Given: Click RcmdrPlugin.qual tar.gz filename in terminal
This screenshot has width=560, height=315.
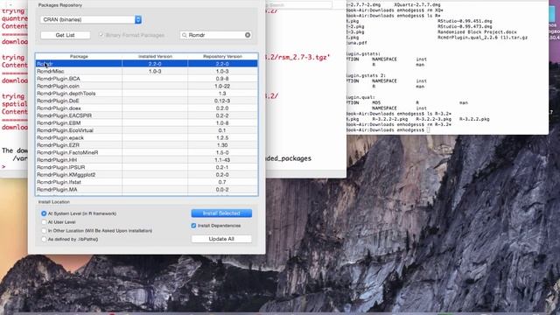Looking at the screenshot, I should click(482, 37).
